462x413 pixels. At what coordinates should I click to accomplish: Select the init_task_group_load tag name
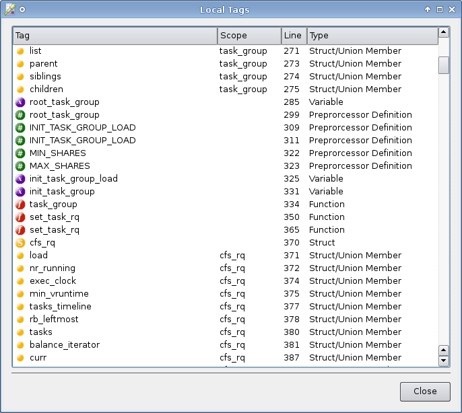(x=73, y=179)
